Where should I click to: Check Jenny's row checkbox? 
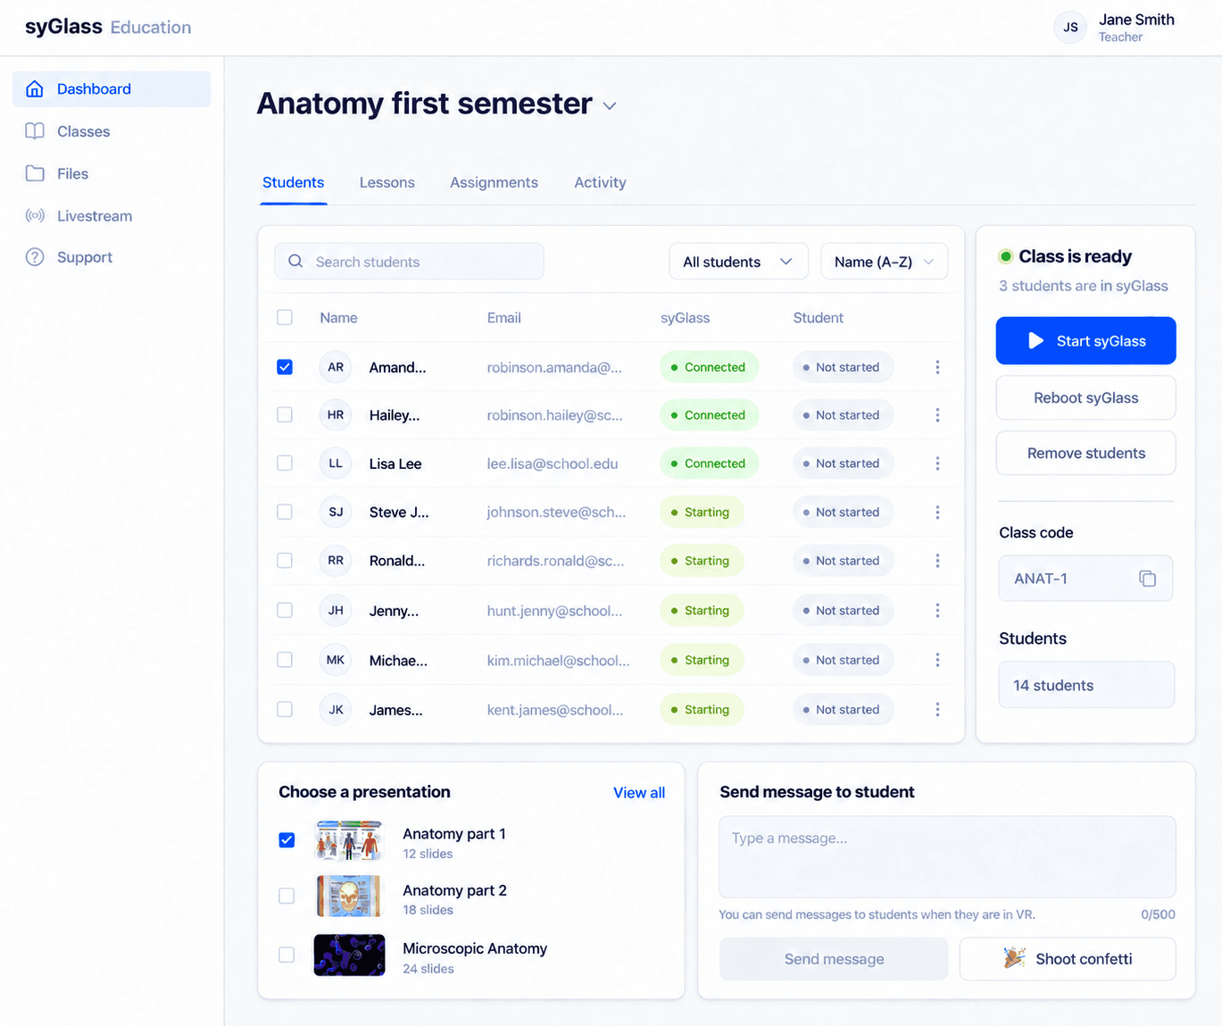[x=285, y=611]
